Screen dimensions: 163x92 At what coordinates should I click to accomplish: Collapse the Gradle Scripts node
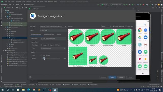tap(4, 51)
